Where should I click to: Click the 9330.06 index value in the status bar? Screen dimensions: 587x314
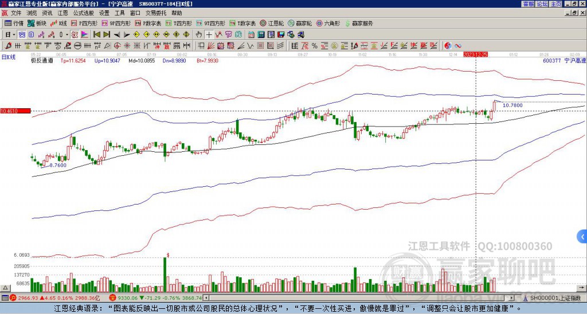(128, 298)
